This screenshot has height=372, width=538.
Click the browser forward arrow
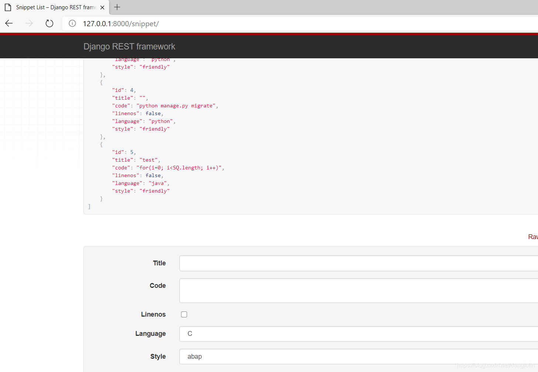coord(29,24)
